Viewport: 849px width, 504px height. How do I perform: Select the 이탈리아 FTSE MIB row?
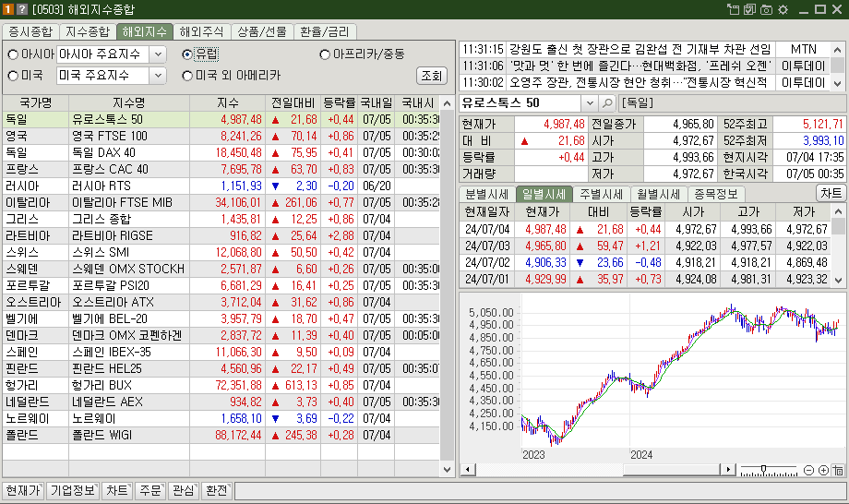(221, 202)
